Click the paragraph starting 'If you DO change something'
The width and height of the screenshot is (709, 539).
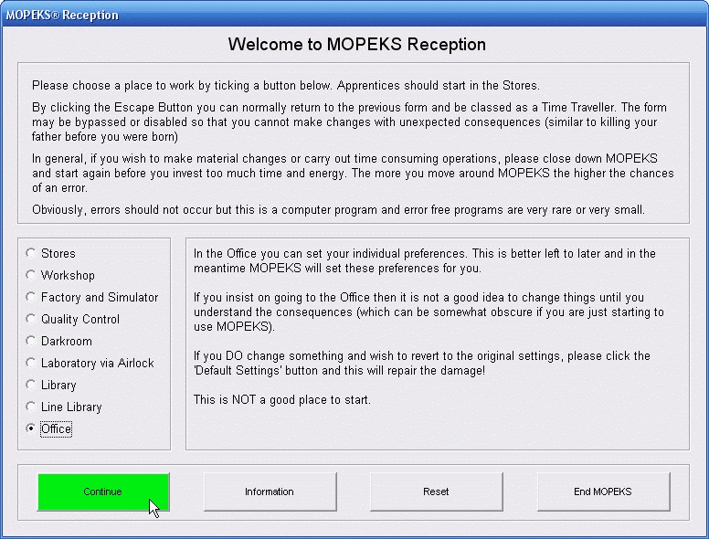coord(421,363)
